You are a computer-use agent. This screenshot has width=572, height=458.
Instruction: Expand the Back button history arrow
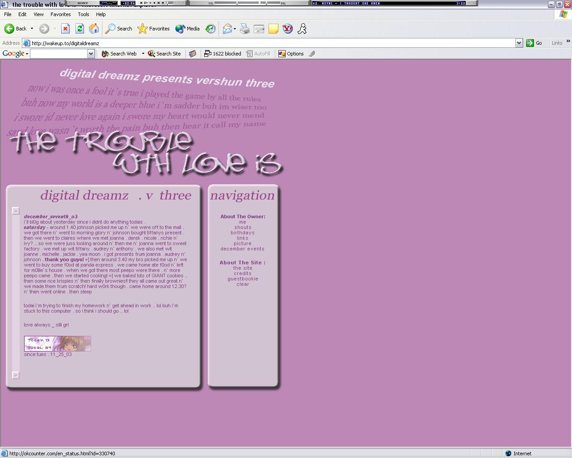(32, 29)
